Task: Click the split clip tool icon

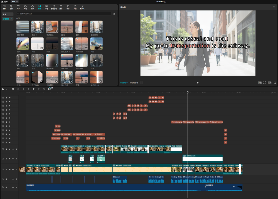Action: coord(23,89)
